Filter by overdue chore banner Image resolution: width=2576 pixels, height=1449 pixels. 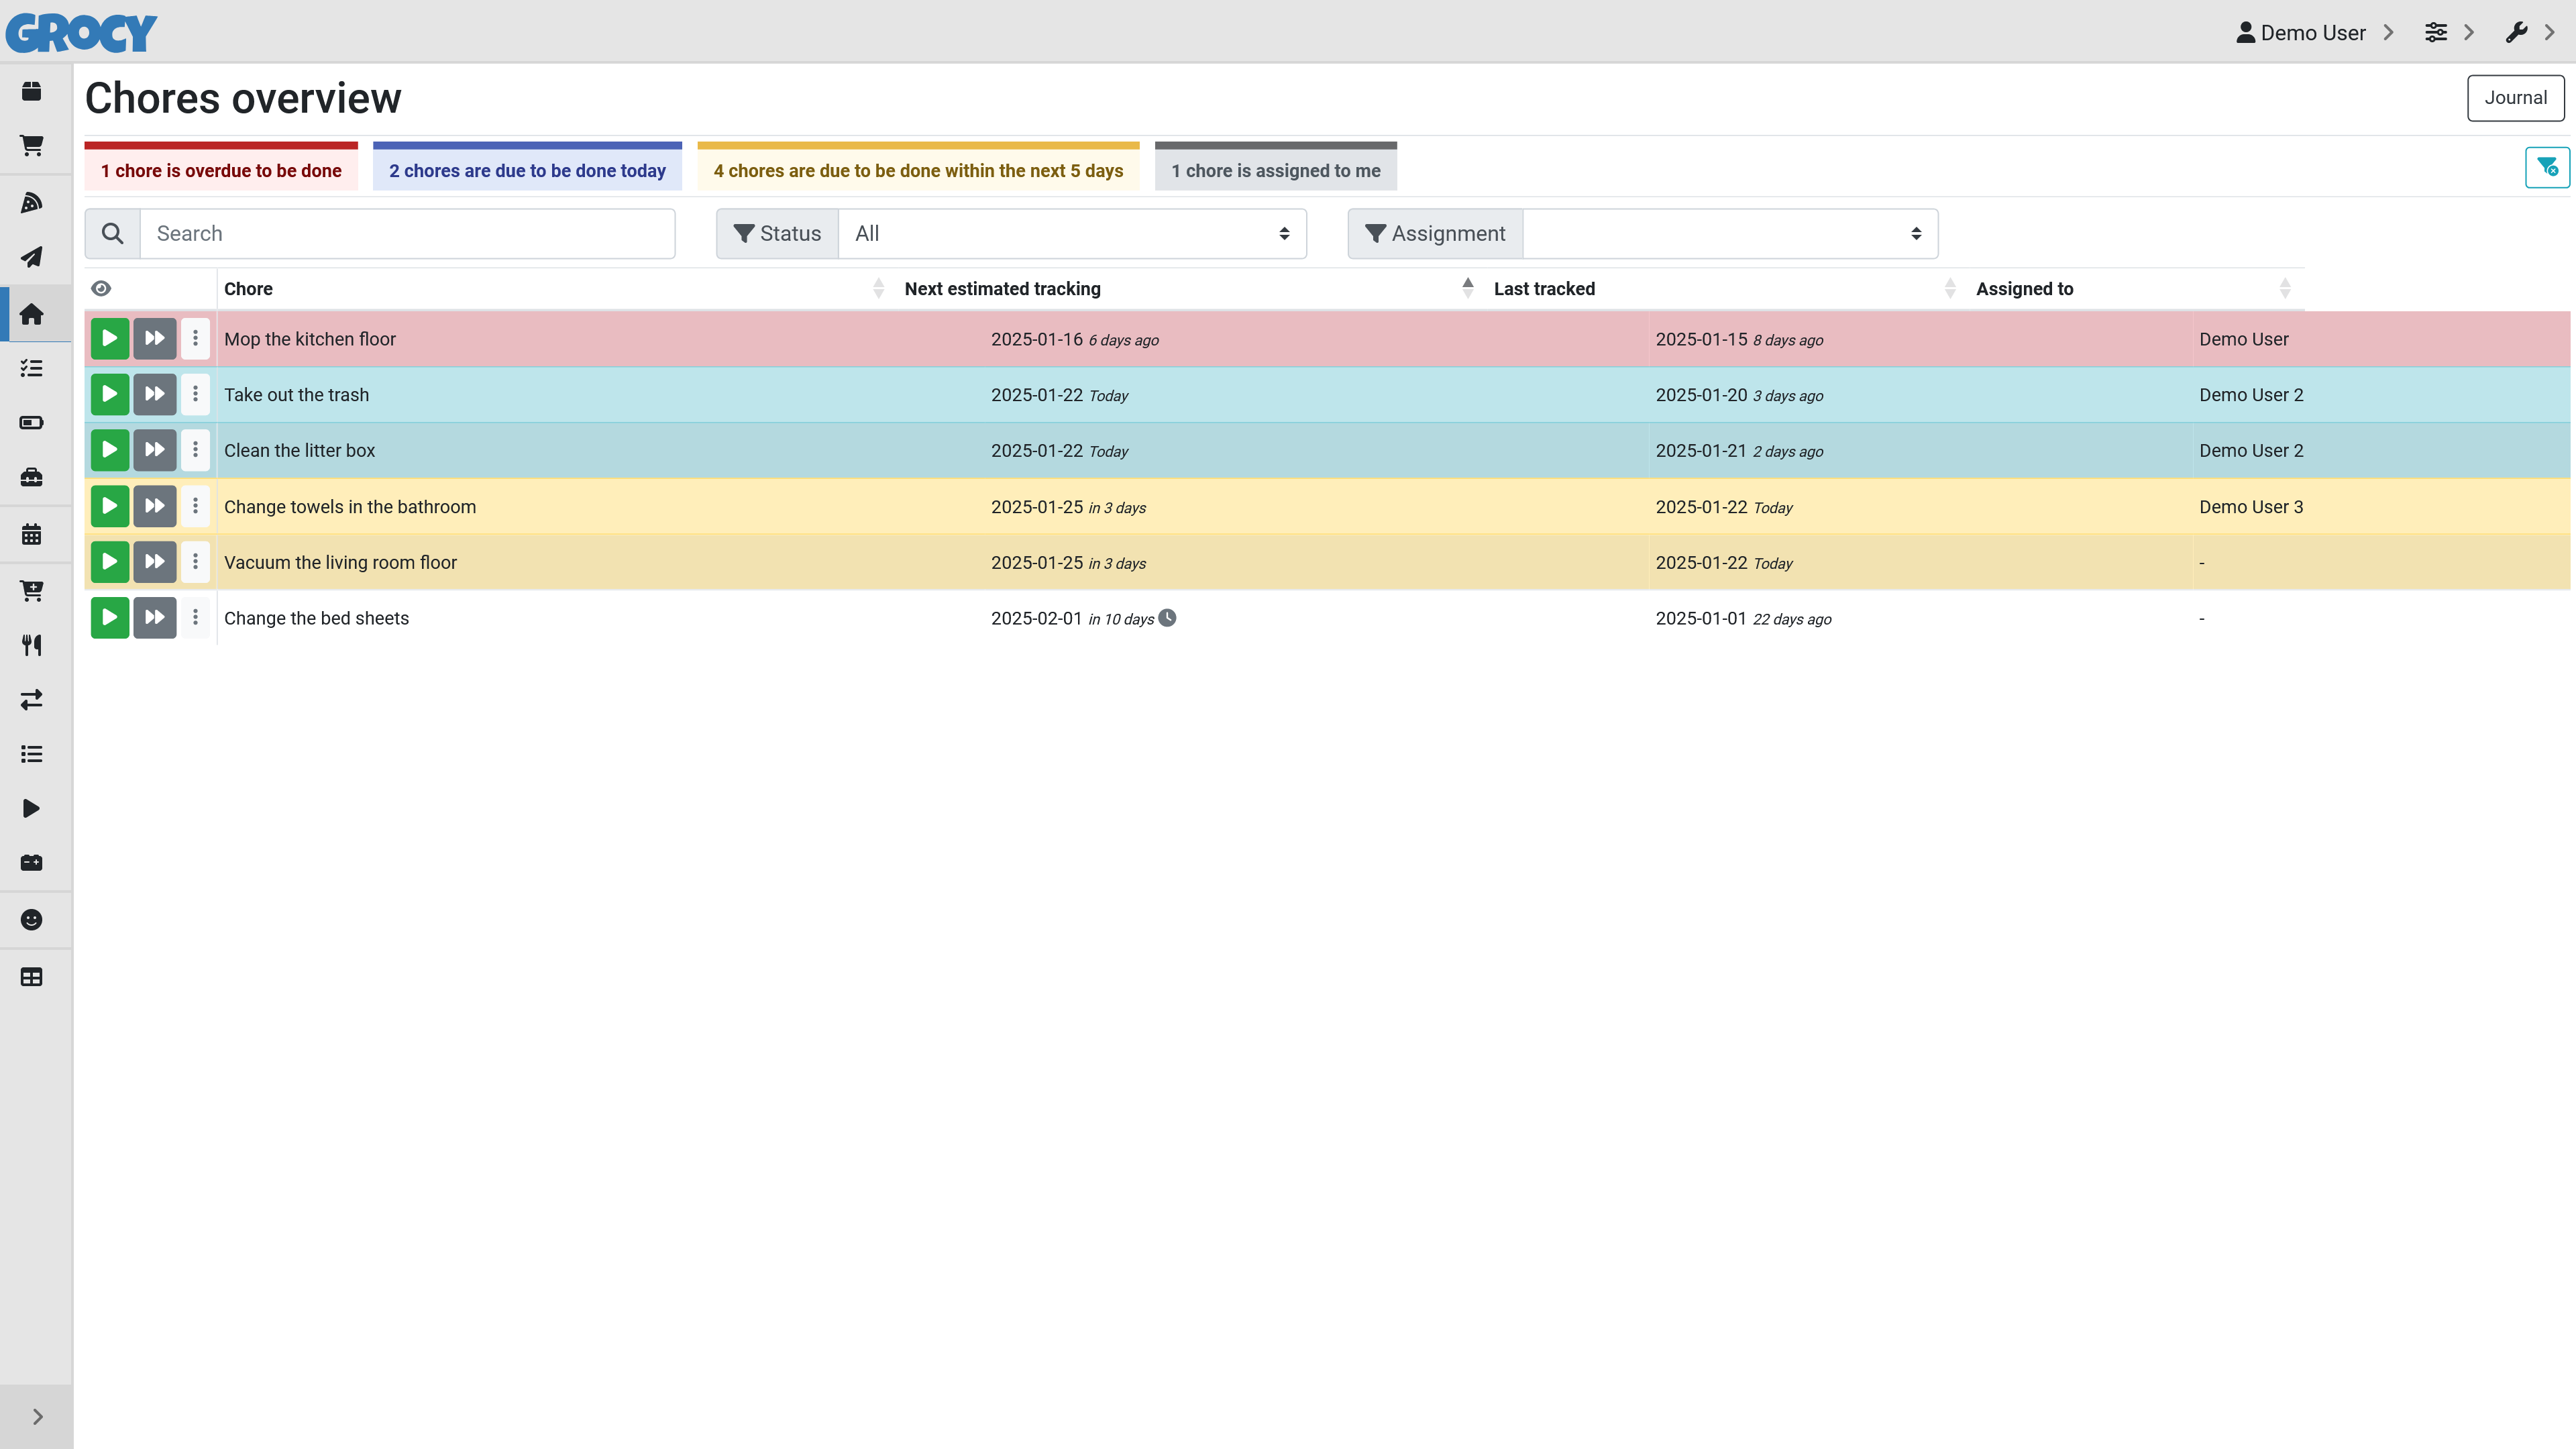point(221,171)
